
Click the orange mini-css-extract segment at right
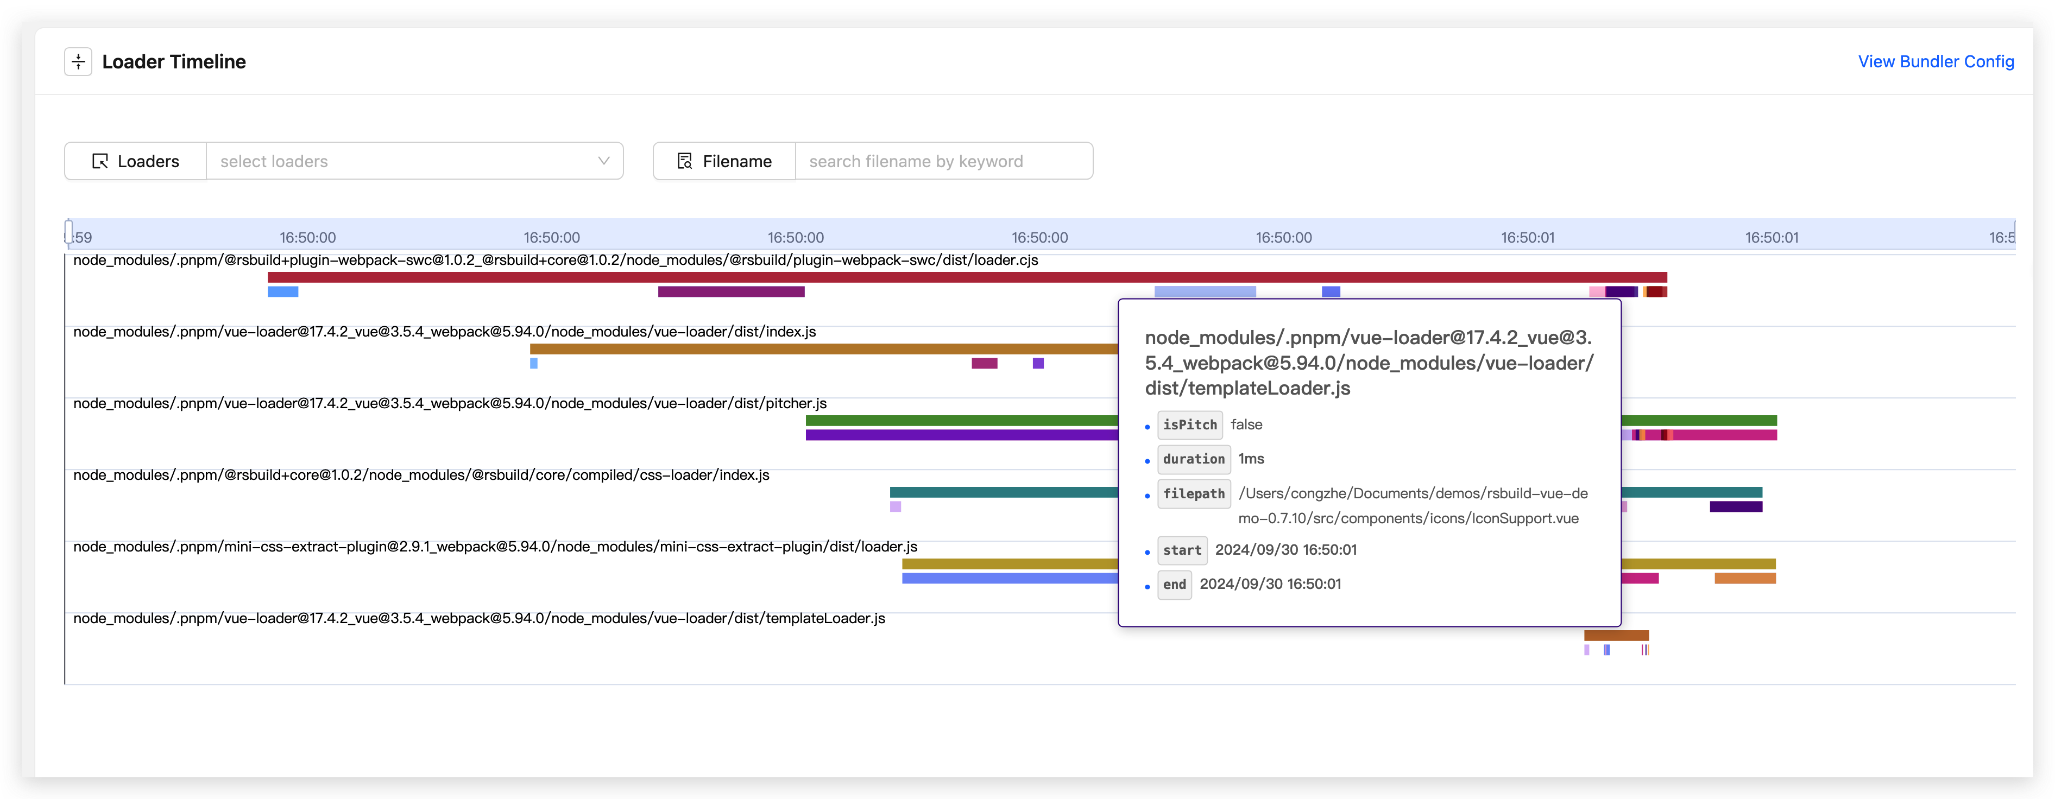(x=1745, y=578)
